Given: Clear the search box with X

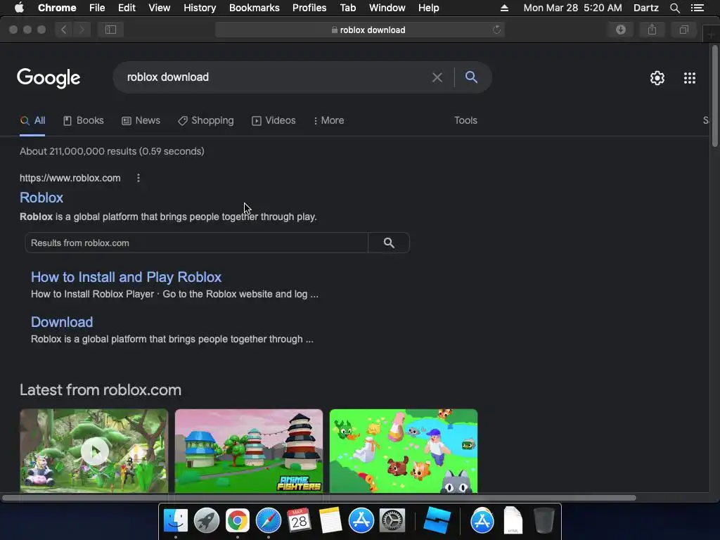Looking at the screenshot, I should pos(437,77).
